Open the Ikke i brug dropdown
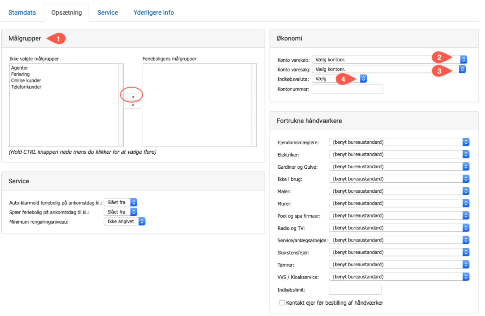Screen dimensions: 485x316 point(399,179)
